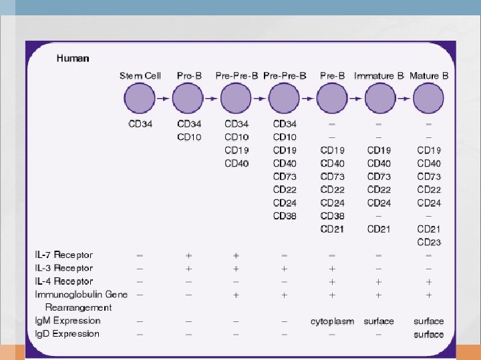Select the "IgM Expression" row label
The height and width of the screenshot is (360, 481).
click(67, 321)
